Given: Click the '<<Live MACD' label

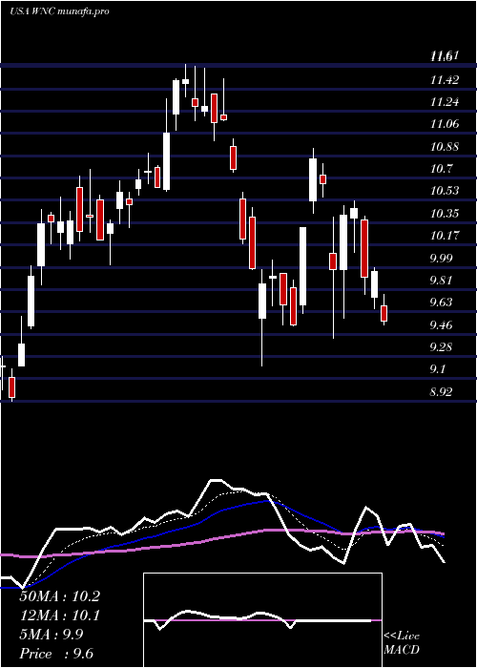Looking at the screenshot, I should coord(402,643).
